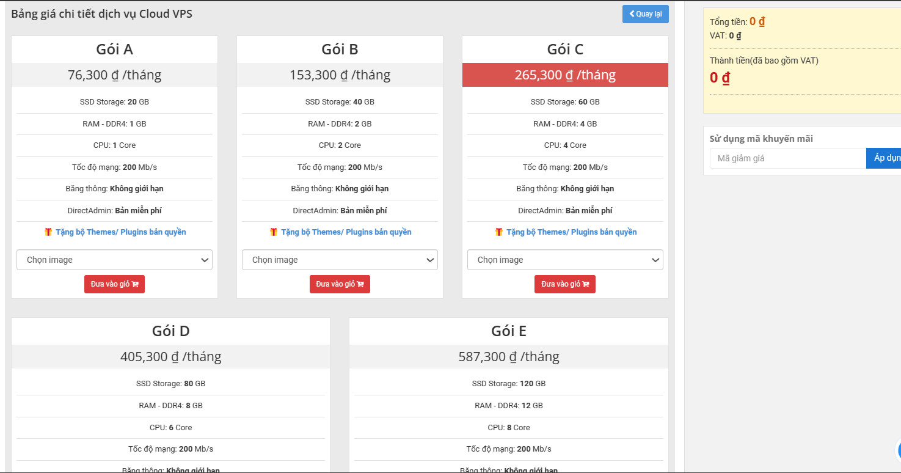
Task: Expand the Chọn image dropdown for Gói C
Action: (565, 260)
